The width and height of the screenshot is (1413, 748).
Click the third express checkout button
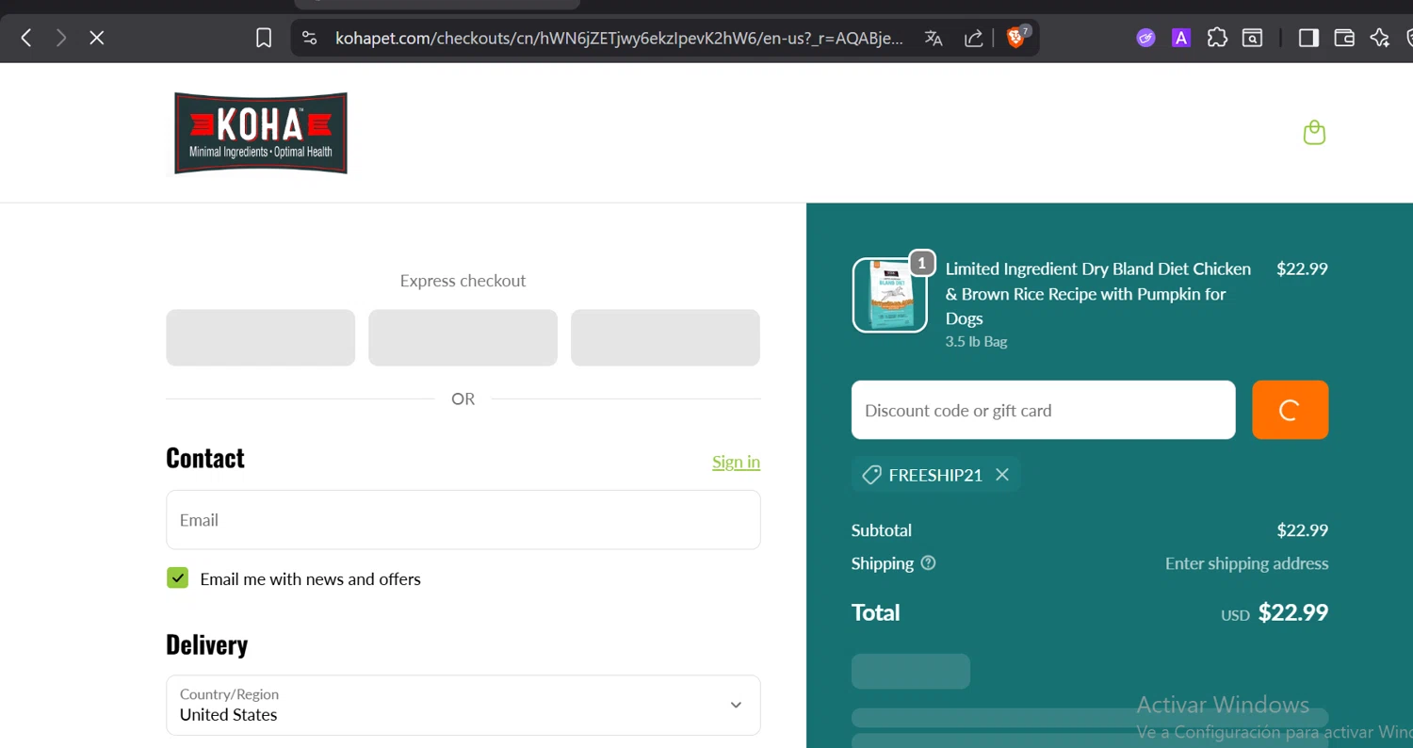(x=665, y=337)
